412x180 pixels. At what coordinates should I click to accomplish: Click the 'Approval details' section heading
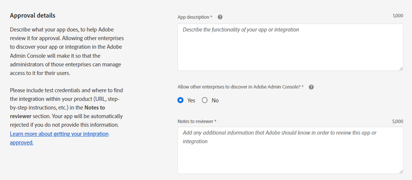pyautogui.click(x=32, y=15)
